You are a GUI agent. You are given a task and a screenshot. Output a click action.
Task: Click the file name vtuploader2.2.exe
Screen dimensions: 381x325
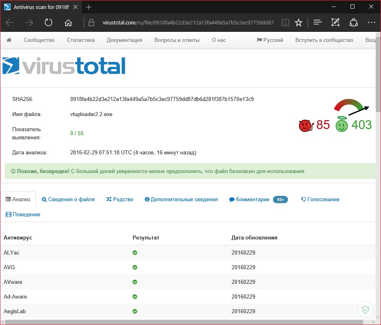coord(91,114)
